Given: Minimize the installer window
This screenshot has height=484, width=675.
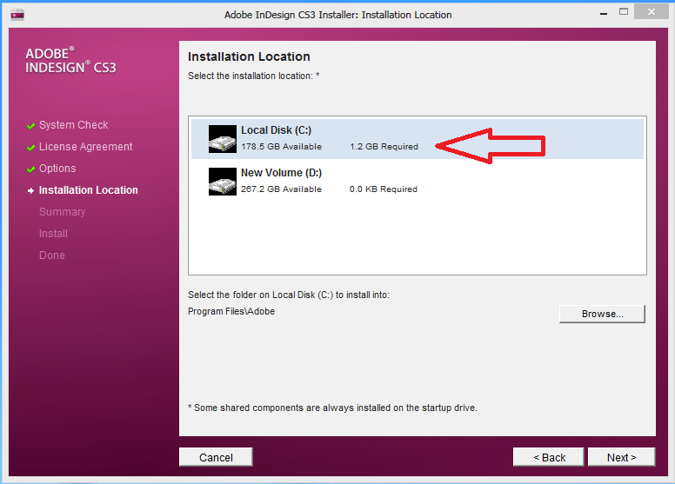Looking at the screenshot, I should [604, 14].
